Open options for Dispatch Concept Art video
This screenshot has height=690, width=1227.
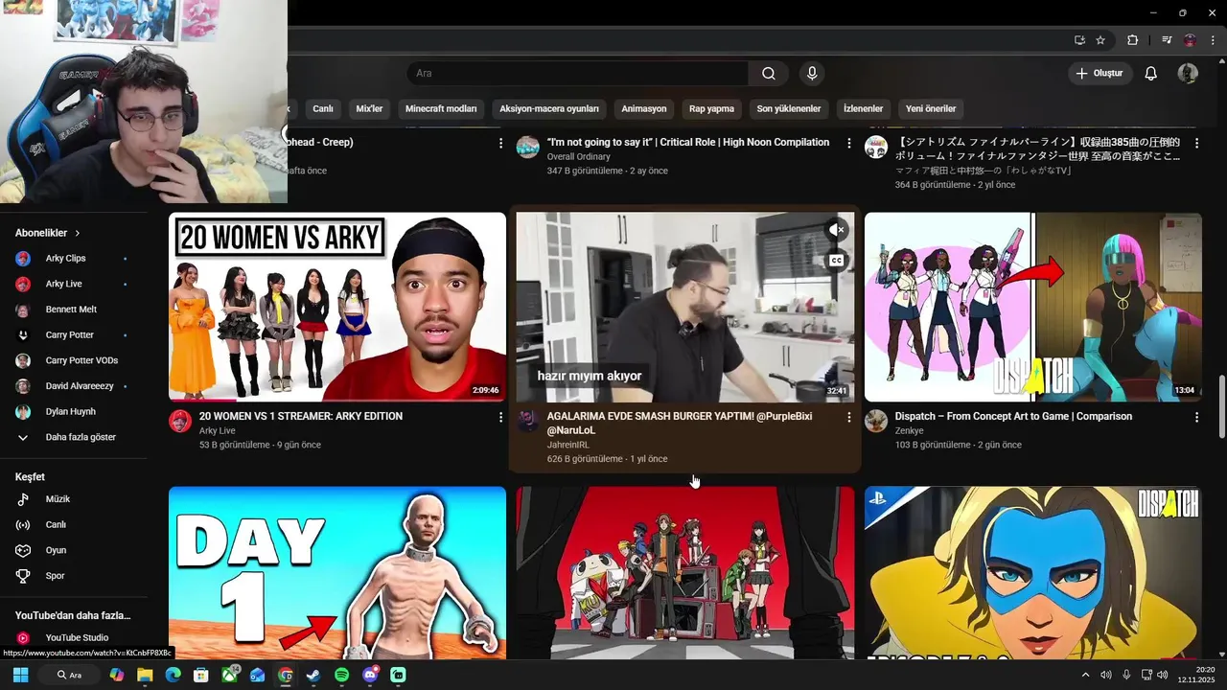(x=1196, y=417)
